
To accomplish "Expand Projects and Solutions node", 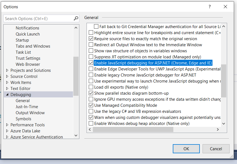I will [7, 70].
